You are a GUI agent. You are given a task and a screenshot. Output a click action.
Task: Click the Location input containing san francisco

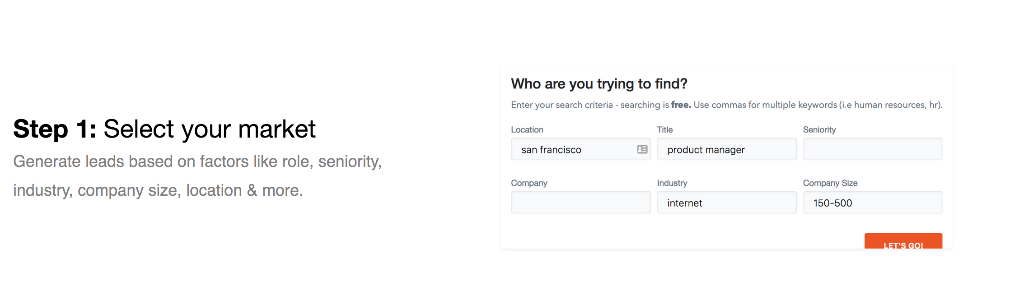point(573,150)
